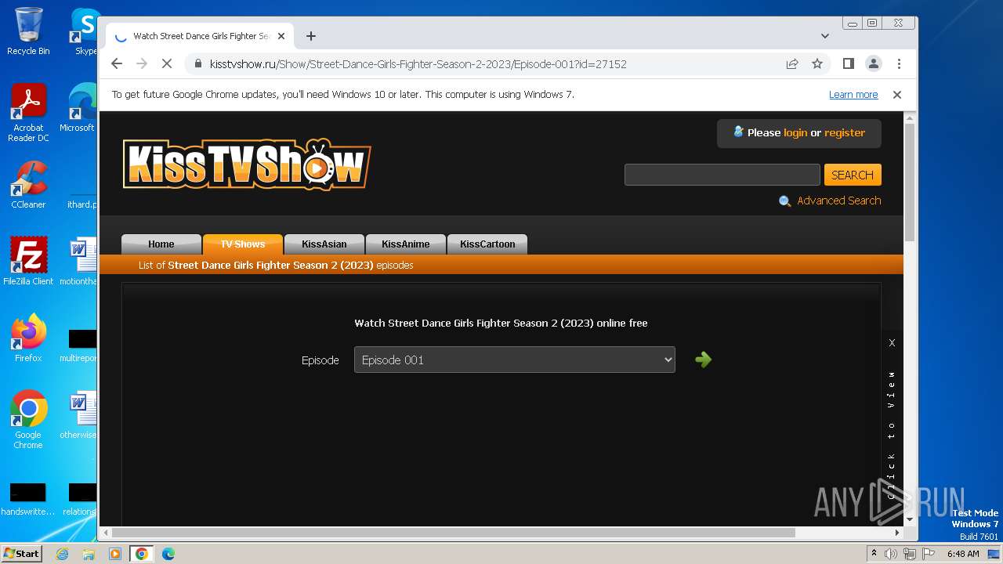Viewport: 1003px width, 564px height.
Task: Bookmark this page with the star icon
Action: coord(817,63)
